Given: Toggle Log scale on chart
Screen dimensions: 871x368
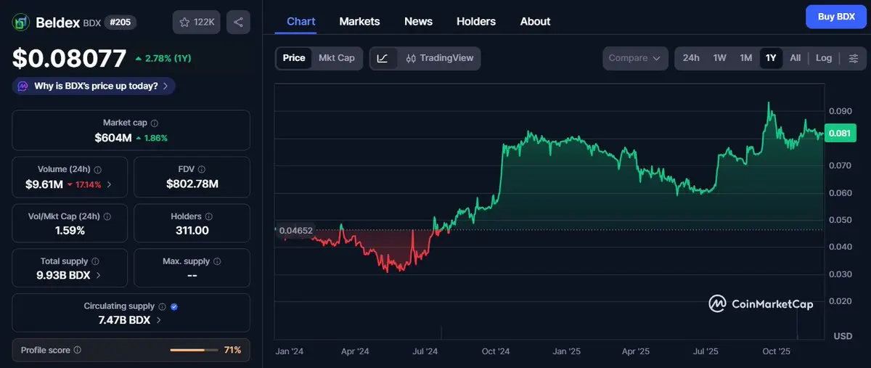Looking at the screenshot, I should point(823,58).
